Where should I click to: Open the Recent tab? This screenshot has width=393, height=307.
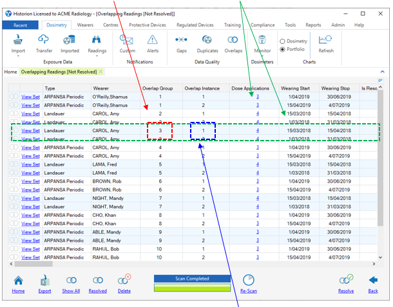tap(21, 25)
